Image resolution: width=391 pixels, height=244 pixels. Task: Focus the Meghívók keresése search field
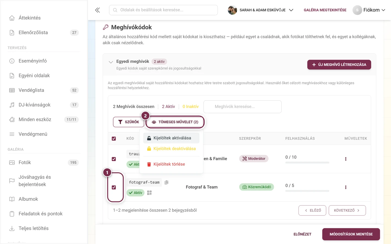pyautogui.click(x=242, y=107)
